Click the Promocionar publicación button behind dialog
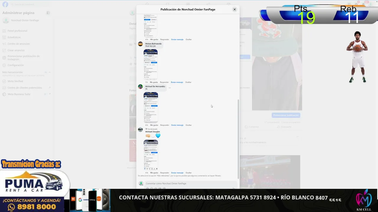The width and height of the screenshot is (378, 212). click(286, 115)
